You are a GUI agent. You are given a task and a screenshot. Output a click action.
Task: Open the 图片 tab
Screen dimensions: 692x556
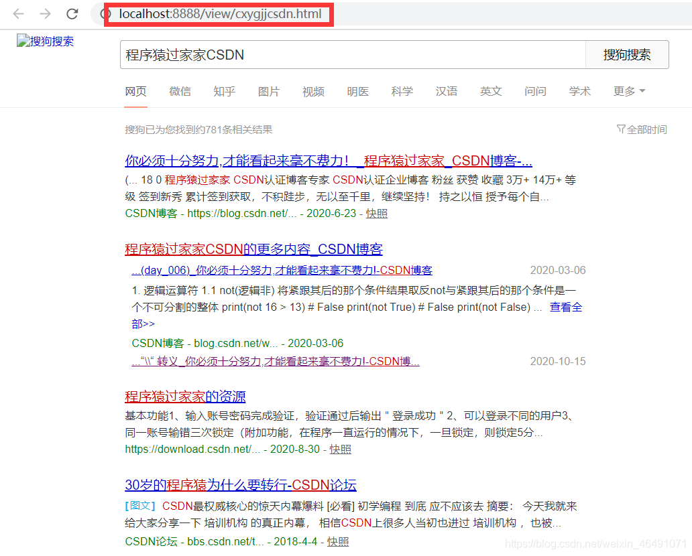[x=269, y=91]
